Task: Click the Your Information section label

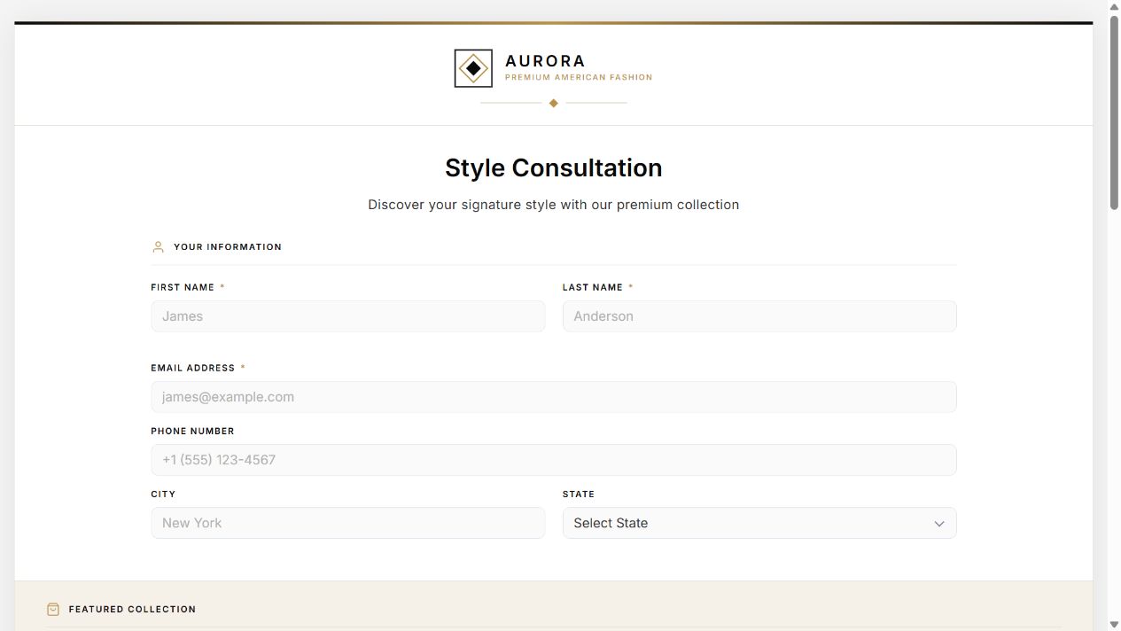Action: tap(228, 247)
